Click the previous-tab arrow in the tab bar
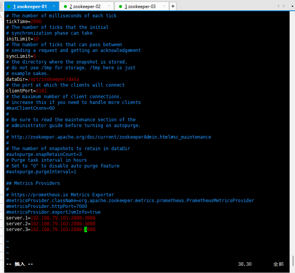Screen dimensions: 295x273 coord(278,6)
